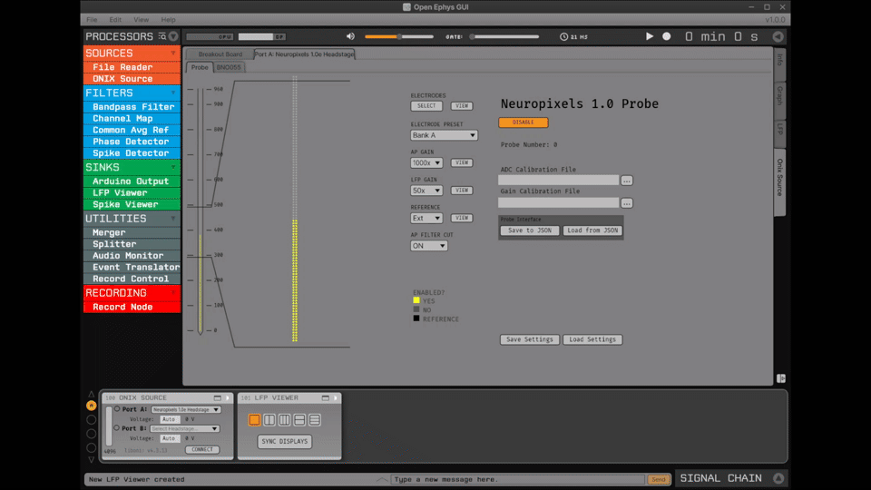The height and width of the screenshot is (490, 871).
Task: Click the panel toggle icon at viewport corner
Action: 781,378
